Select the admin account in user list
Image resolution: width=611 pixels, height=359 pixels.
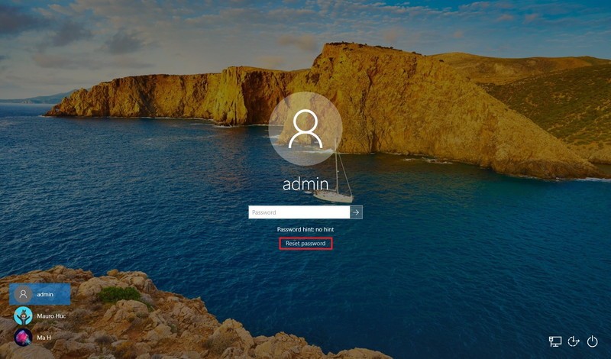tap(40, 294)
